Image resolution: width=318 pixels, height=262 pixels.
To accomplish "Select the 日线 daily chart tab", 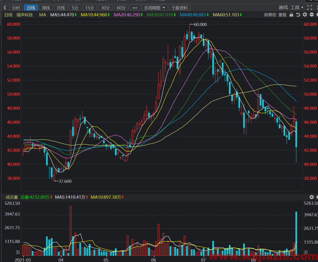I will pyautogui.click(x=31, y=8).
